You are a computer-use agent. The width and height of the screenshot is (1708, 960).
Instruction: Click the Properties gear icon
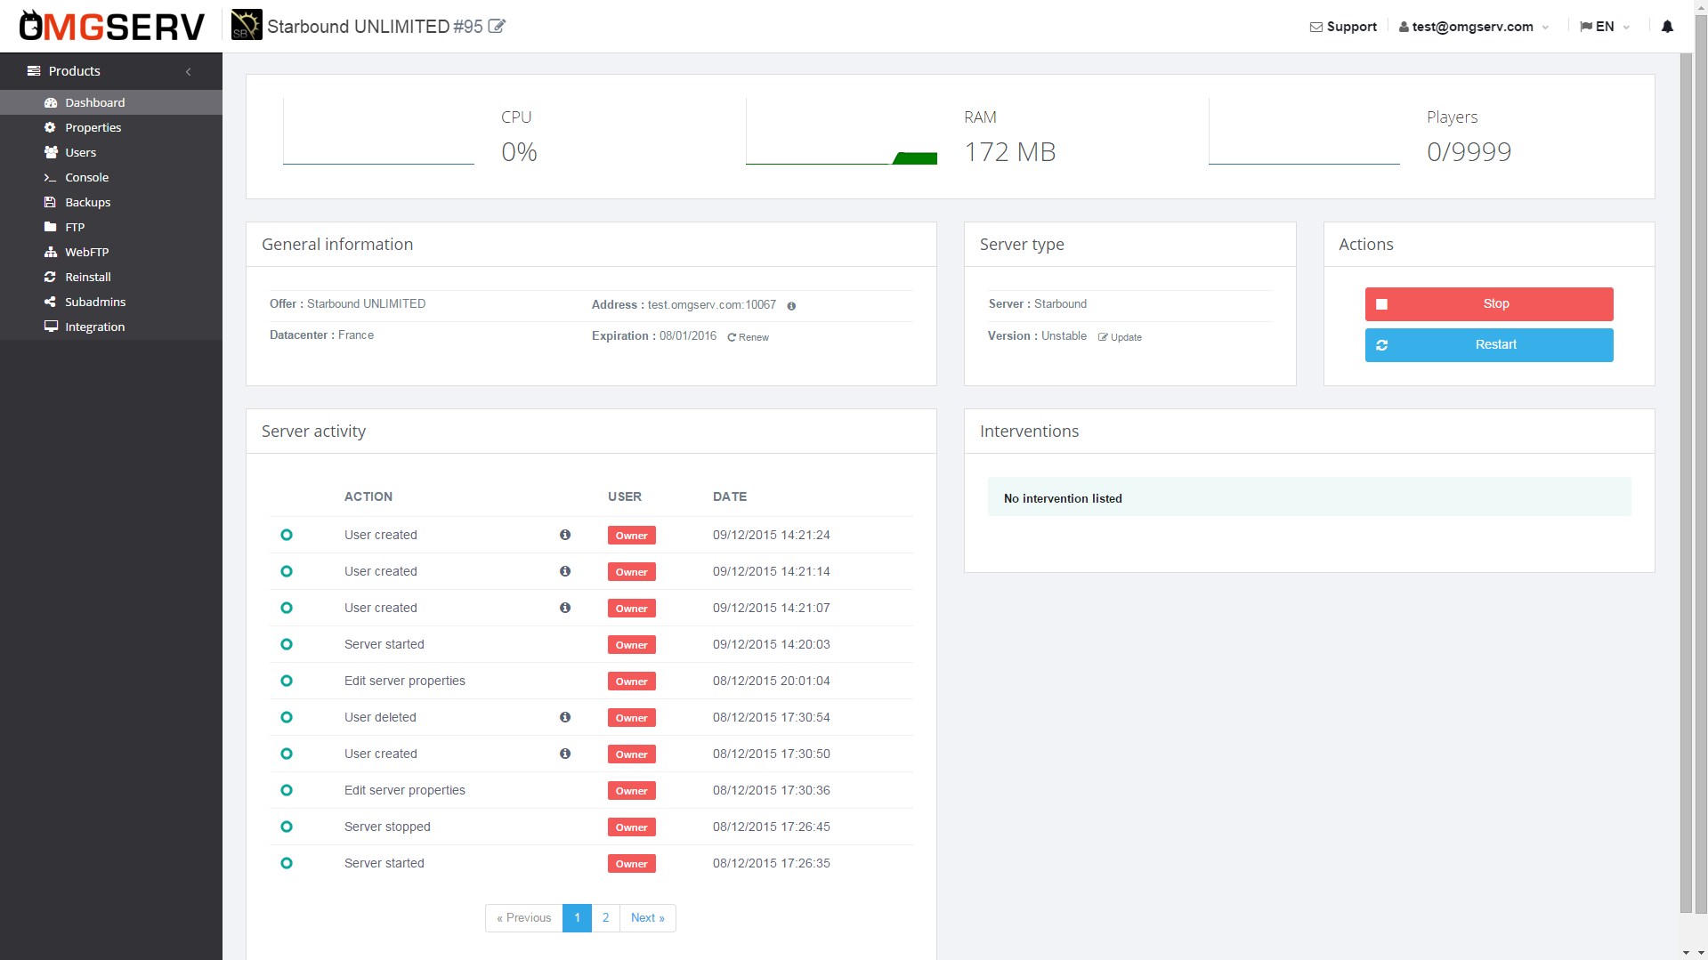click(50, 127)
